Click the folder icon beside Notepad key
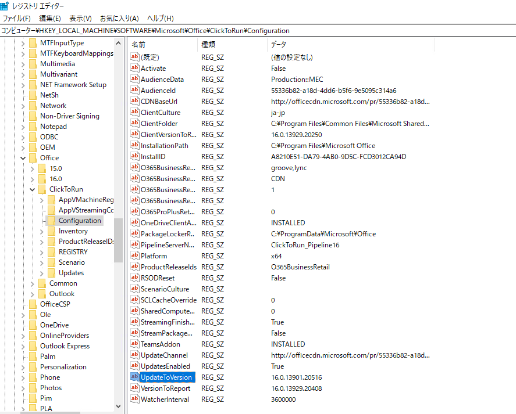 tap(33, 127)
